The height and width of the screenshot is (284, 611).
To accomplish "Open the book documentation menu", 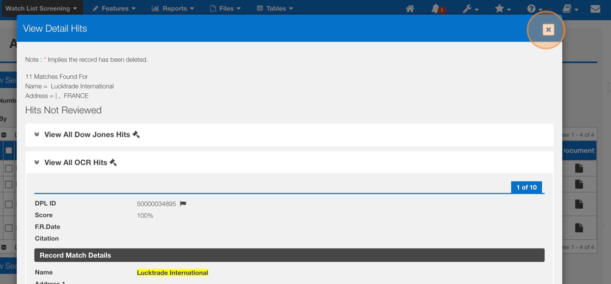I will (x=570, y=9).
